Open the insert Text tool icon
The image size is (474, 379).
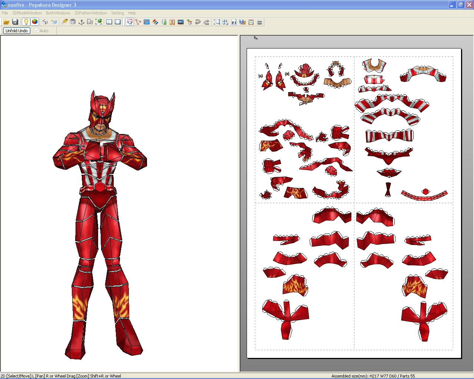pos(171,22)
